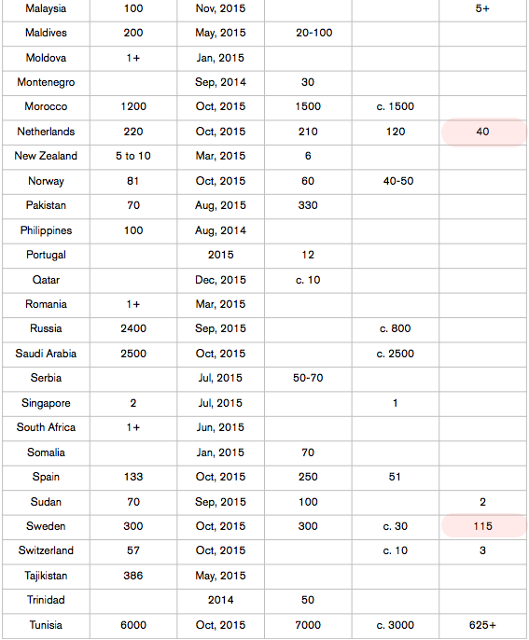
Task: Select the New Zealand 5 to 10 cell
Action: [133, 157]
